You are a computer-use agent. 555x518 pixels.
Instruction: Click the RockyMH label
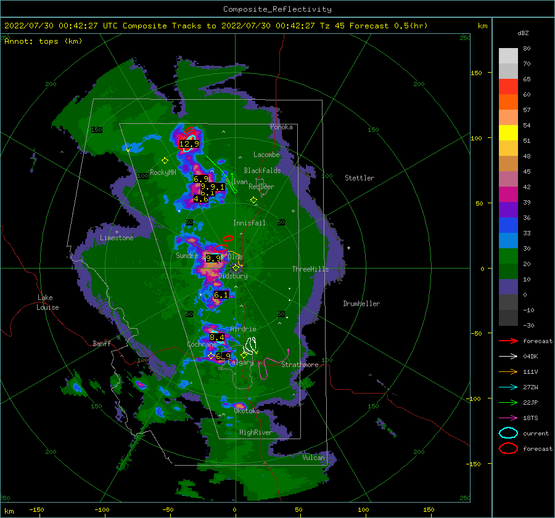163,172
